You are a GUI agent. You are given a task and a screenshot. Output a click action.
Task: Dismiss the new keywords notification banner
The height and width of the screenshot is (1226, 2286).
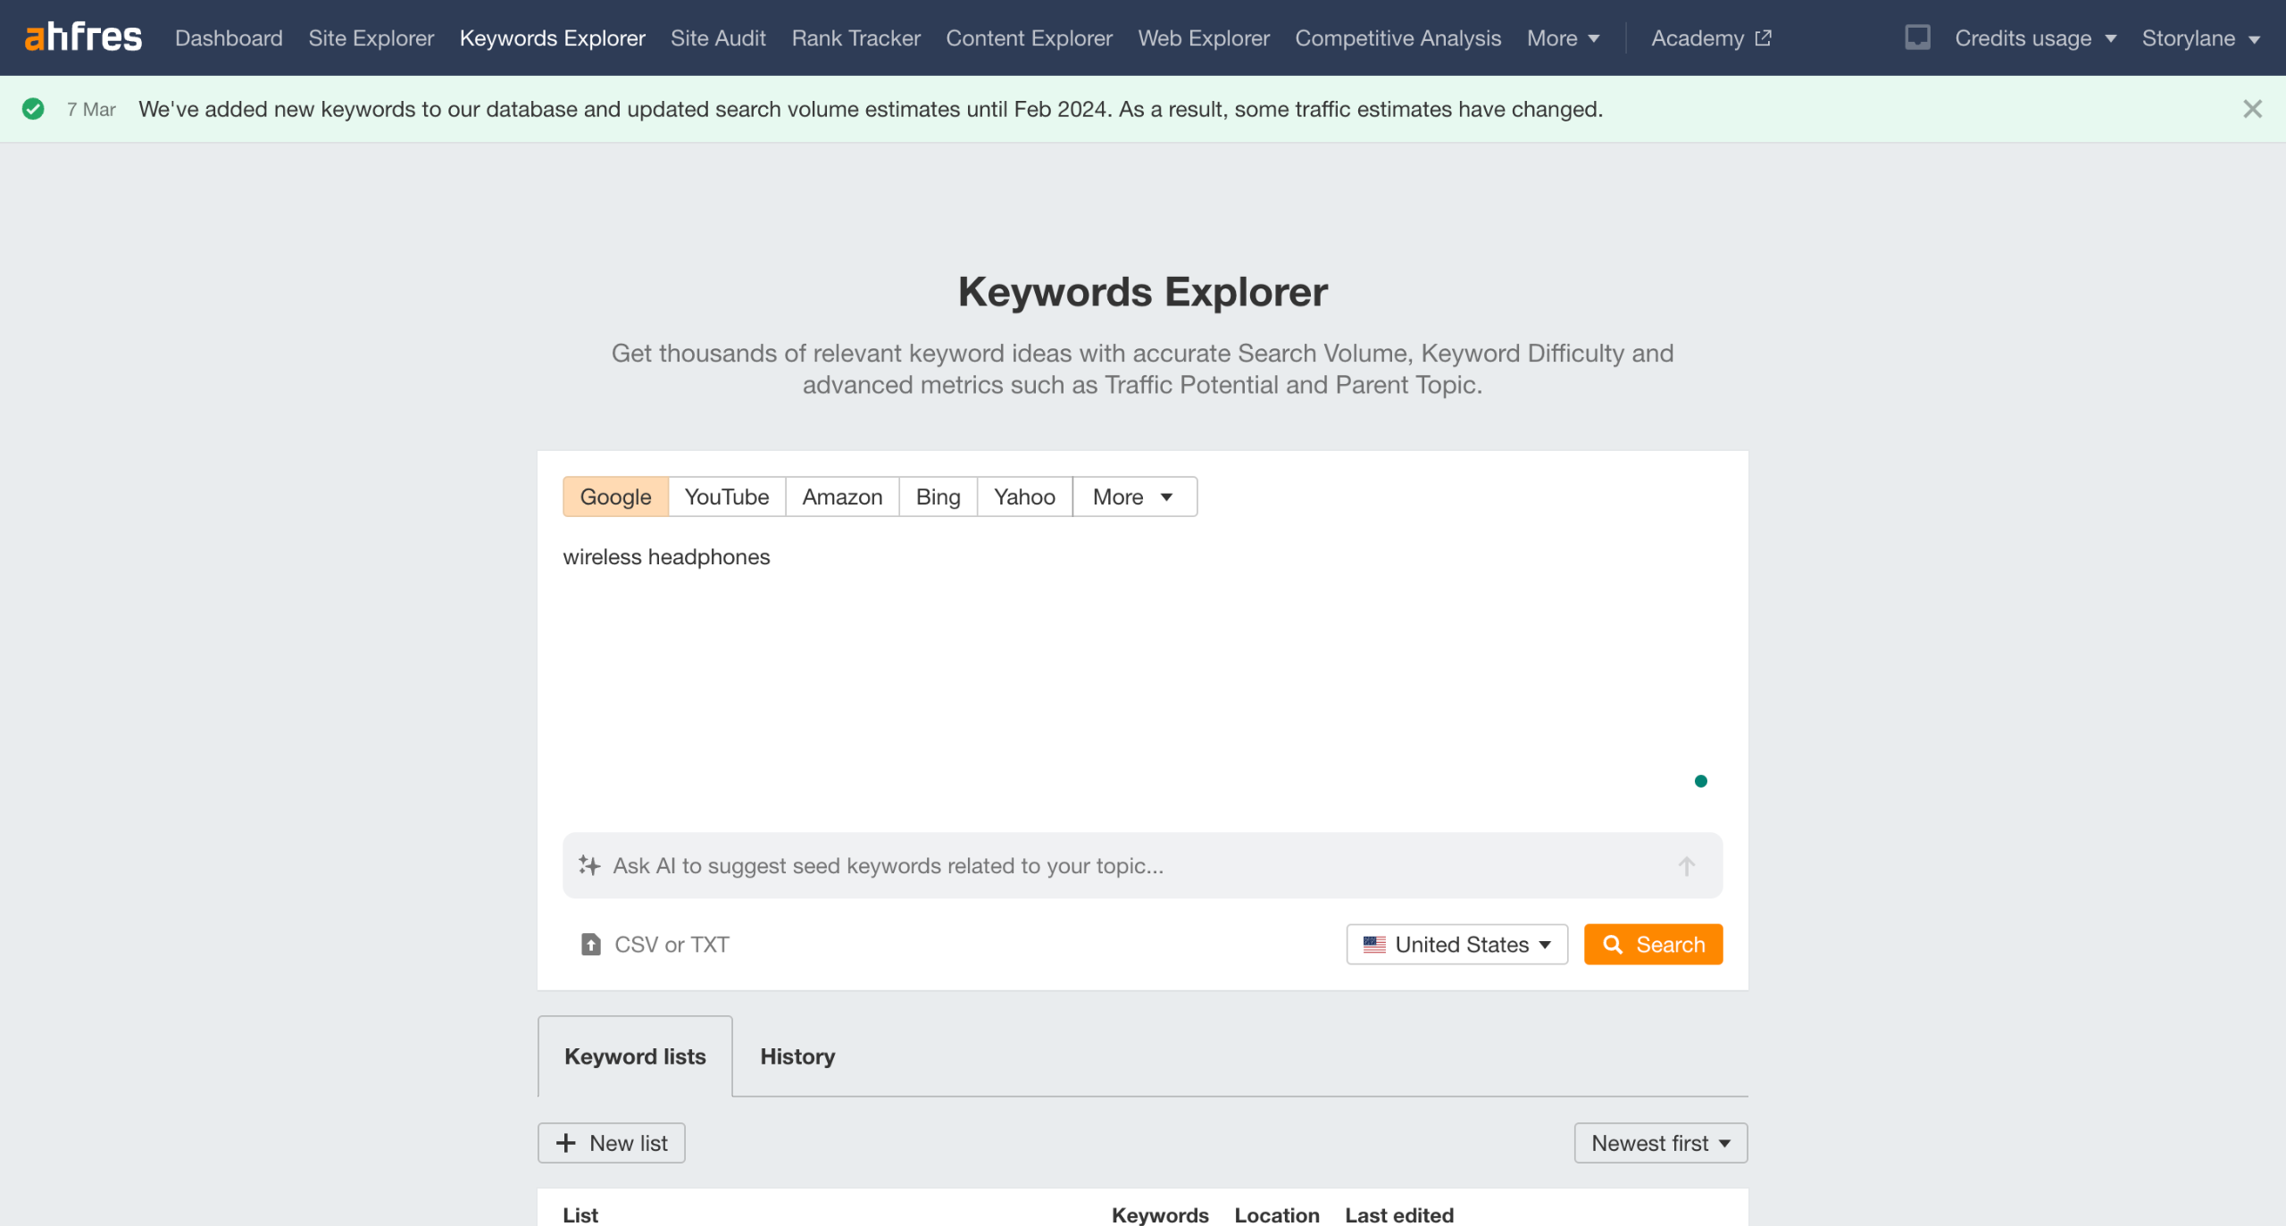[2254, 108]
